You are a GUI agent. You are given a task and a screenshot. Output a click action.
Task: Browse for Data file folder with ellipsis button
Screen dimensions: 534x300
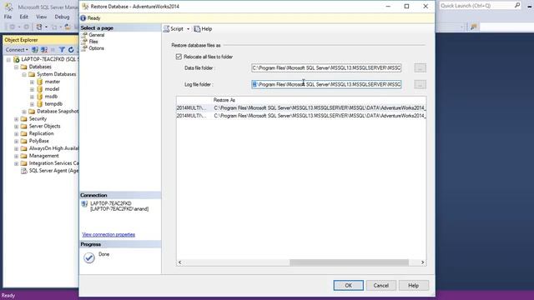pyautogui.click(x=420, y=68)
